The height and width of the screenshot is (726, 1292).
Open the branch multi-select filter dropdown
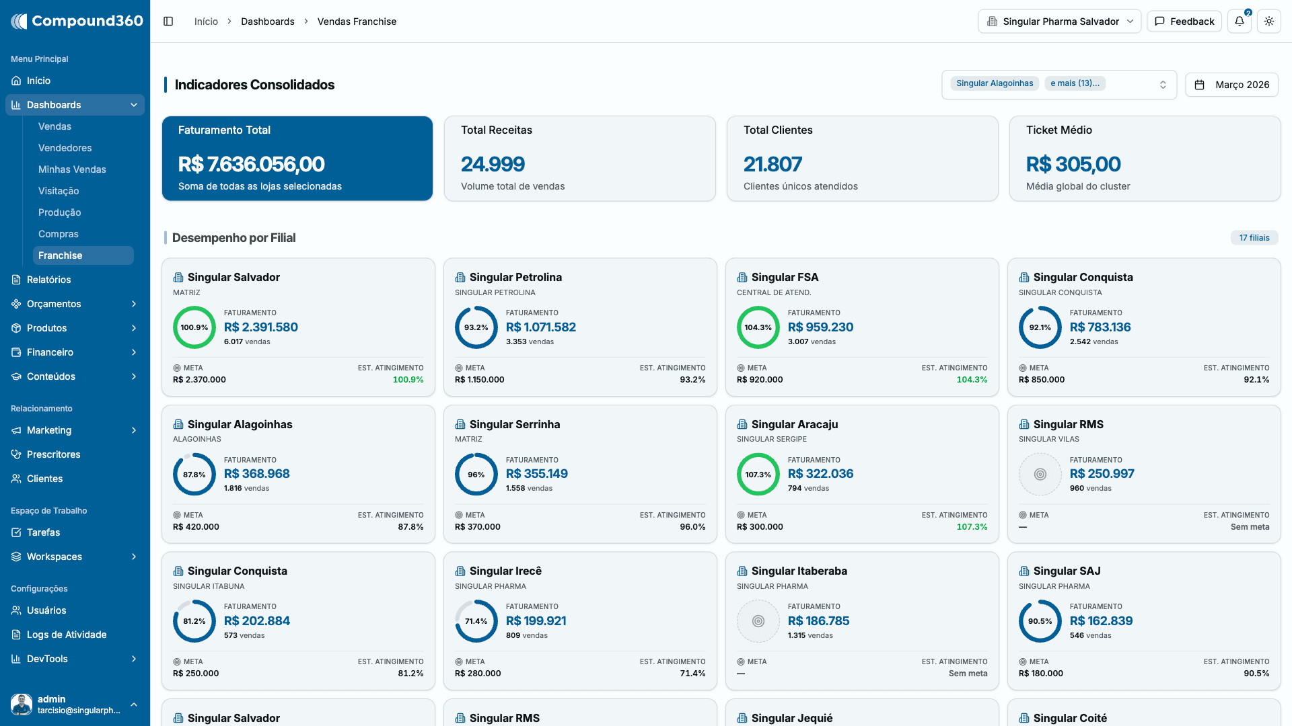tap(1059, 85)
